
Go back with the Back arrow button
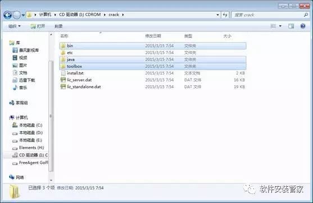7,15
